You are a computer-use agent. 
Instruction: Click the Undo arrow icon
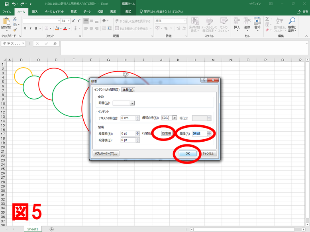[14, 4]
